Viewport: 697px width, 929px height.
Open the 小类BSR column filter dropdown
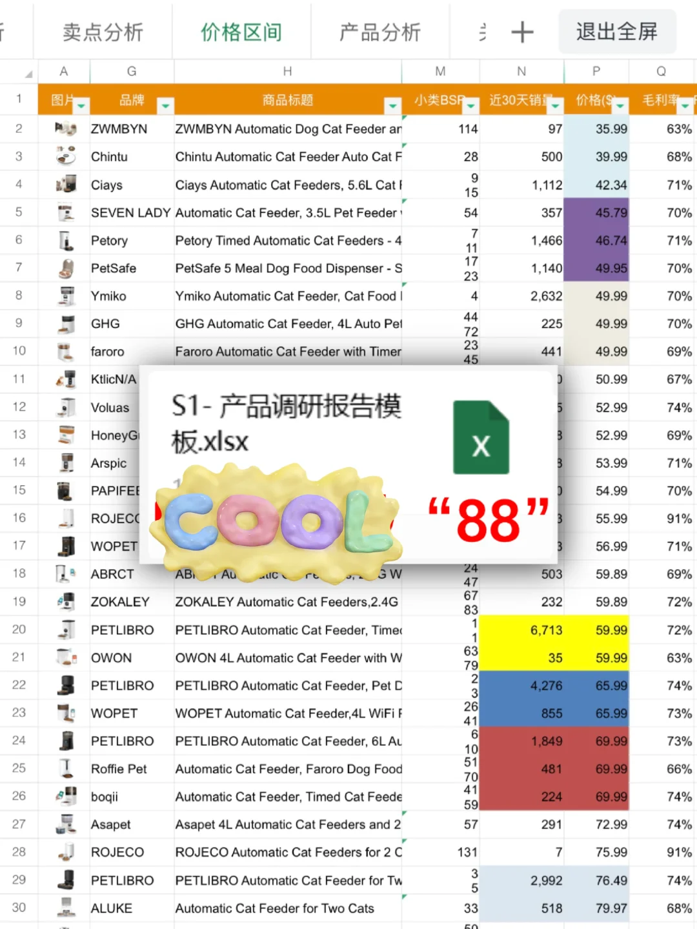[471, 105]
